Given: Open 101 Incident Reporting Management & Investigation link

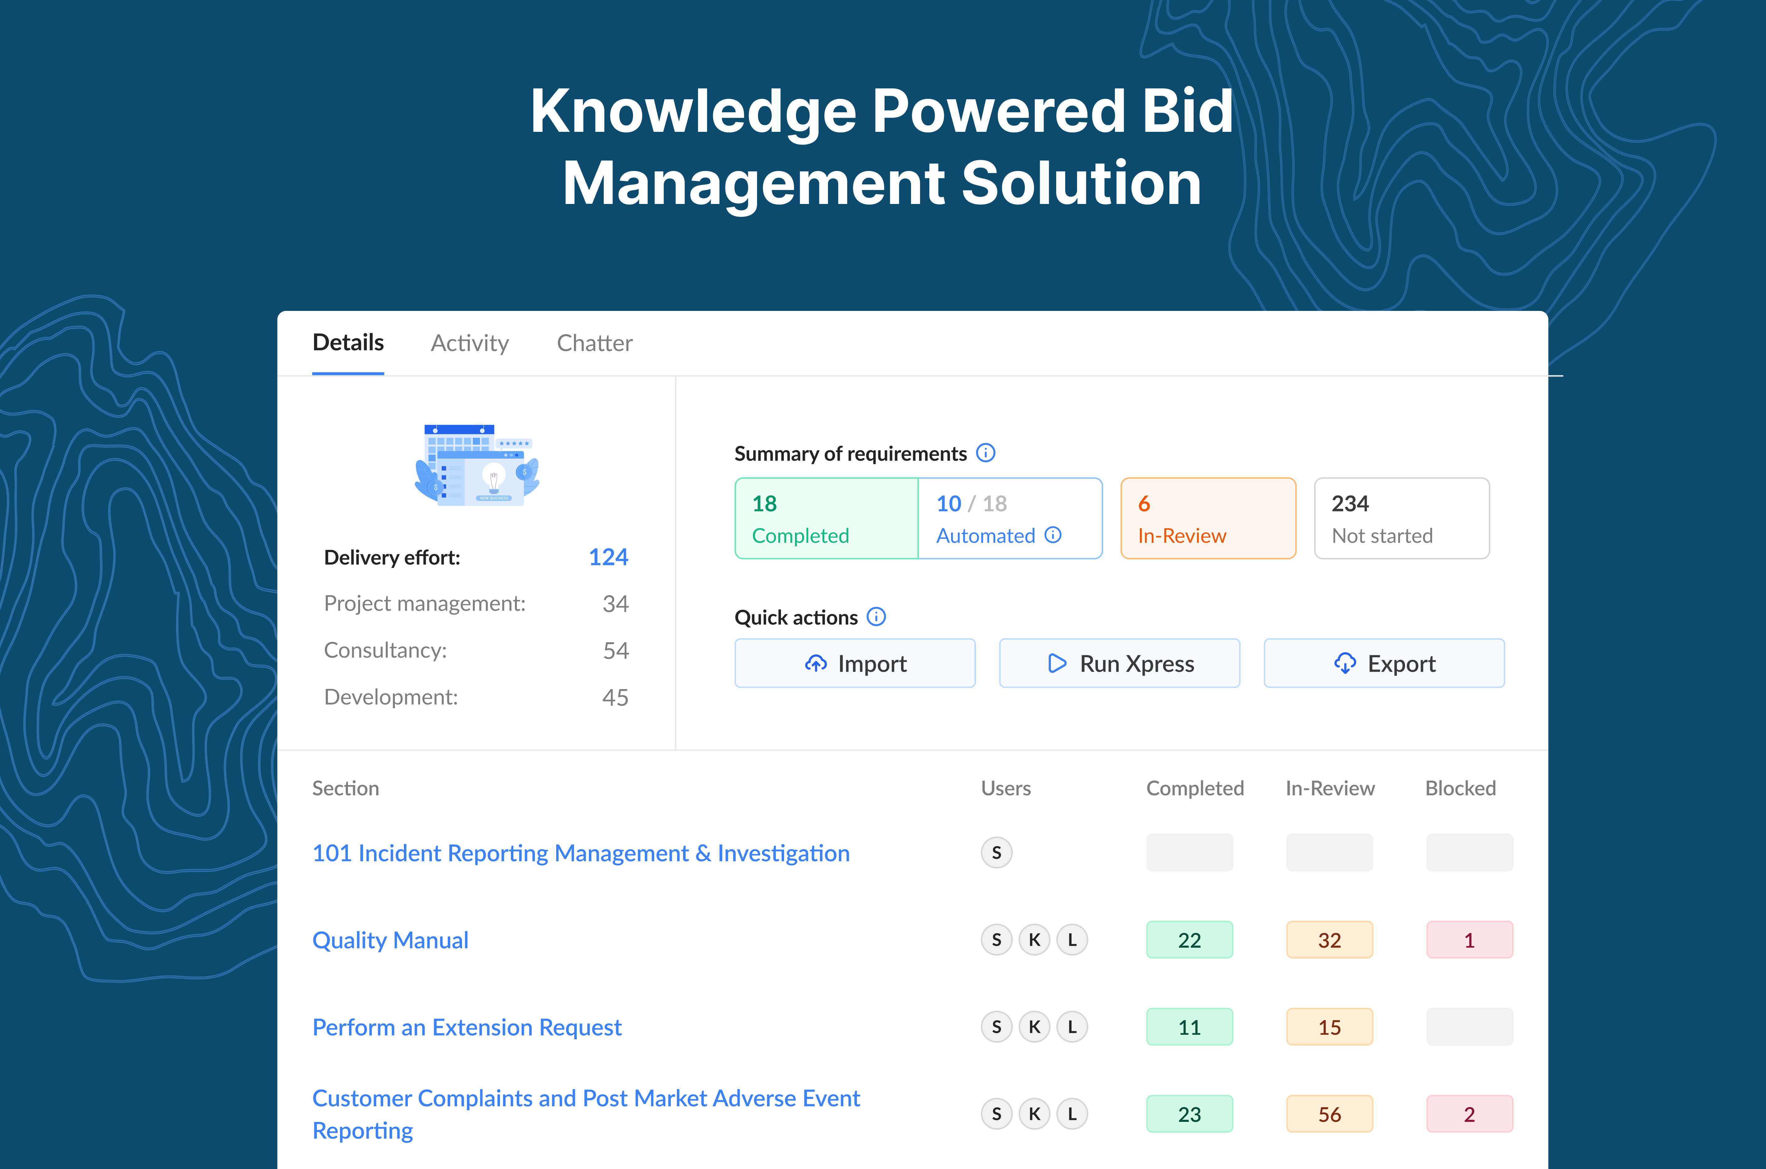Looking at the screenshot, I should (581, 853).
